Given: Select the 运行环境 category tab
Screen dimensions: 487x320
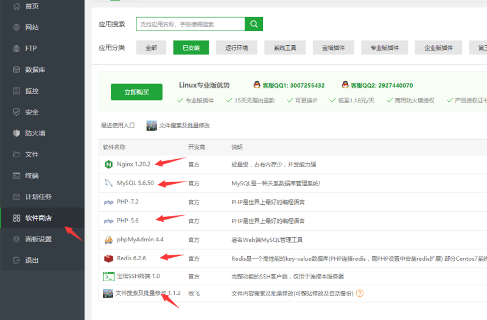Looking at the screenshot, I should (x=237, y=48).
